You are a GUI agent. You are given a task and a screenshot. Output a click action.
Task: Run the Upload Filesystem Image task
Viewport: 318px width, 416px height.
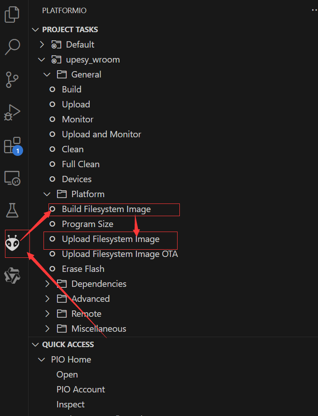point(111,239)
